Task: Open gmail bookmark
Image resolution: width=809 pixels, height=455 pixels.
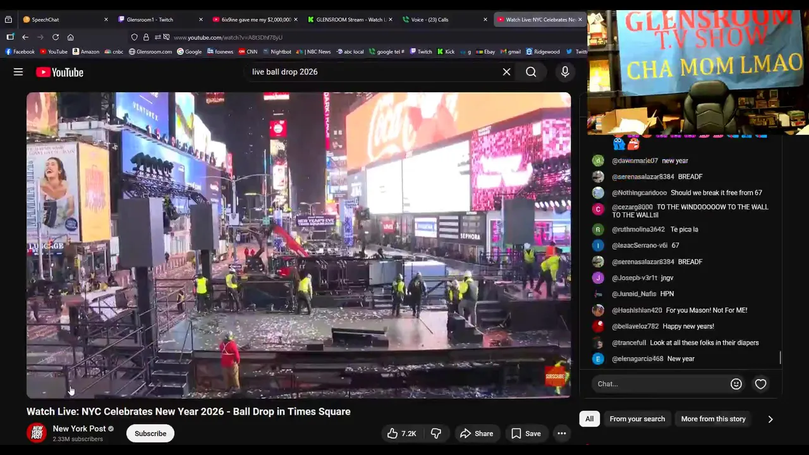Action: (x=511, y=52)
